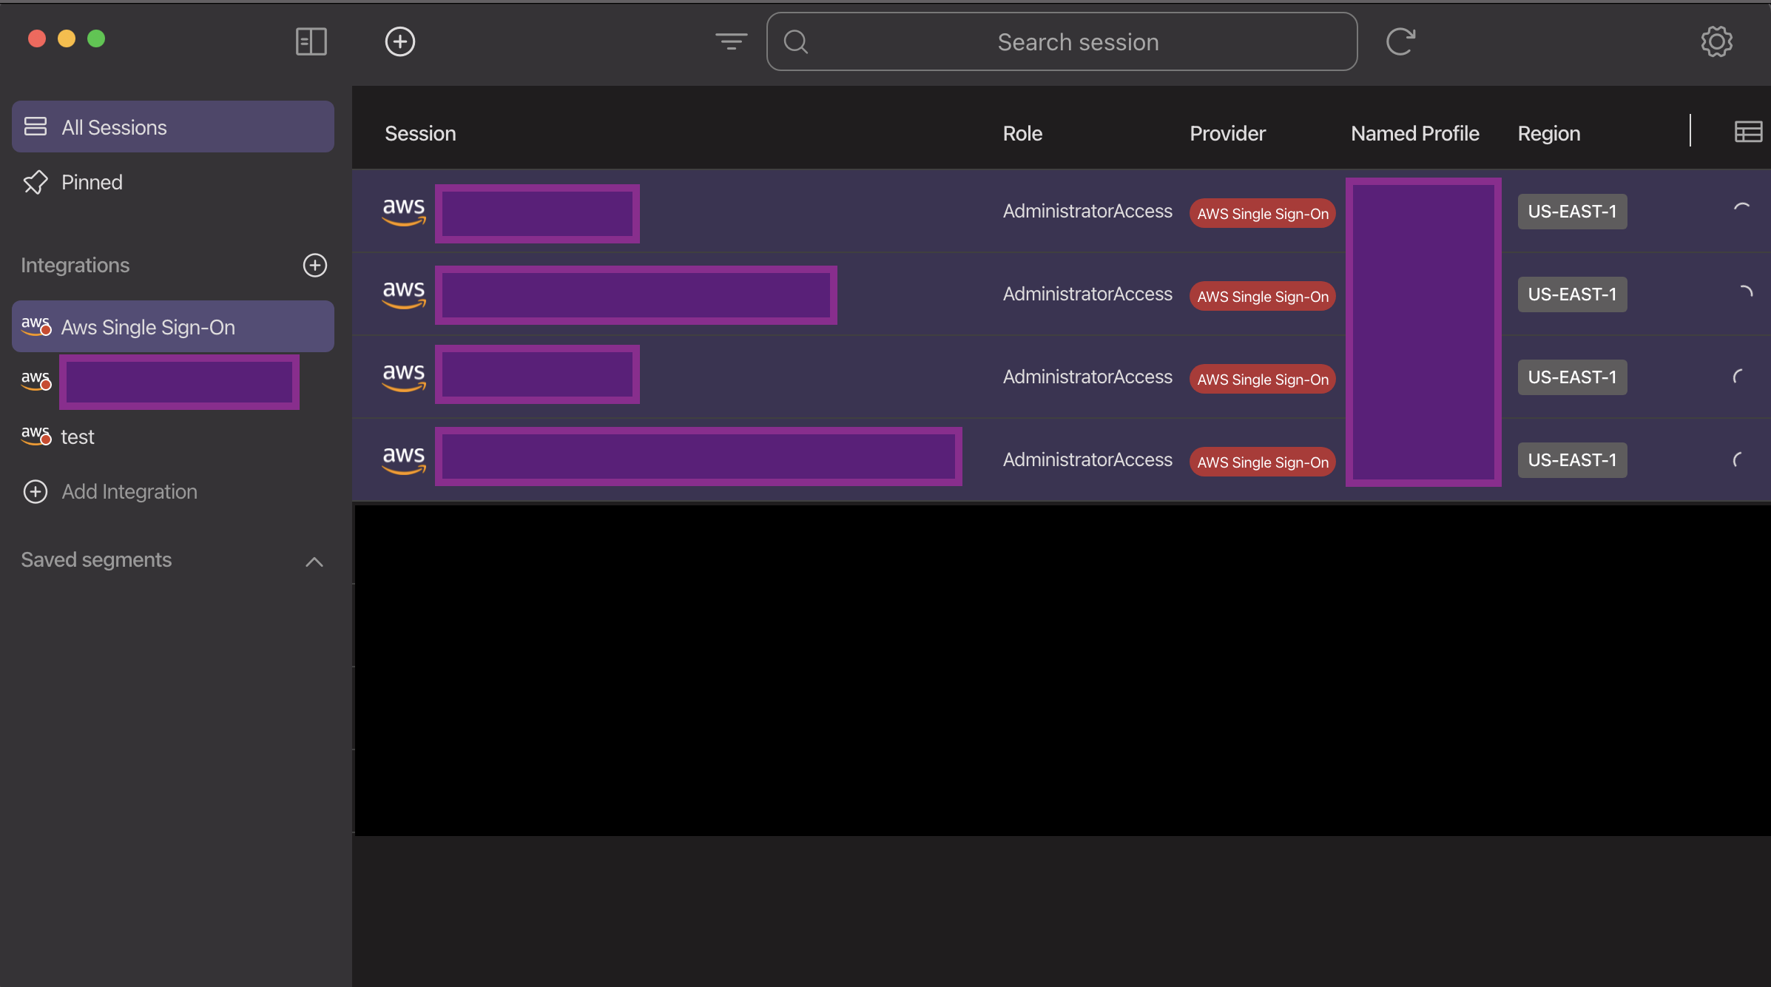Click the US-EAST-1 badge on the first row

(x=1572, y=211)
